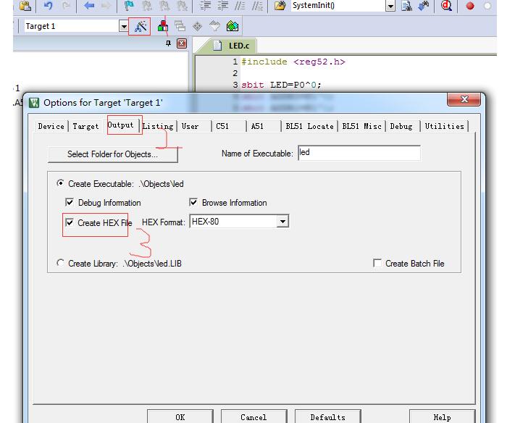The width and height of the screenshot is (515, 423).
Task: Switch to the Device tab
Action: tap(51, 127)
